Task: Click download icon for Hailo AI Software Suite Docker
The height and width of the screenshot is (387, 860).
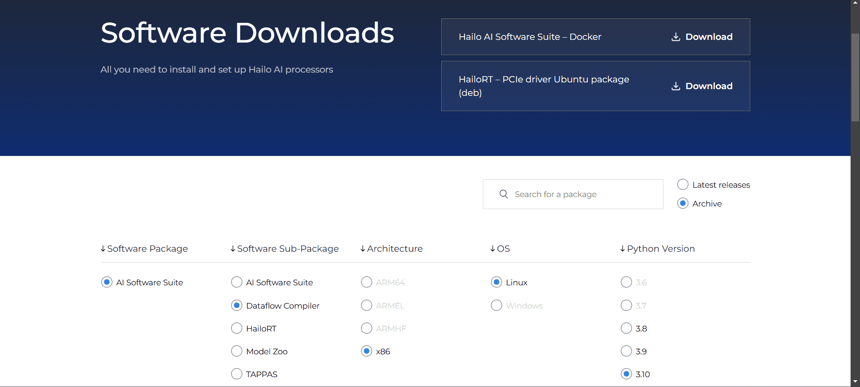Action: coord(675,37)
